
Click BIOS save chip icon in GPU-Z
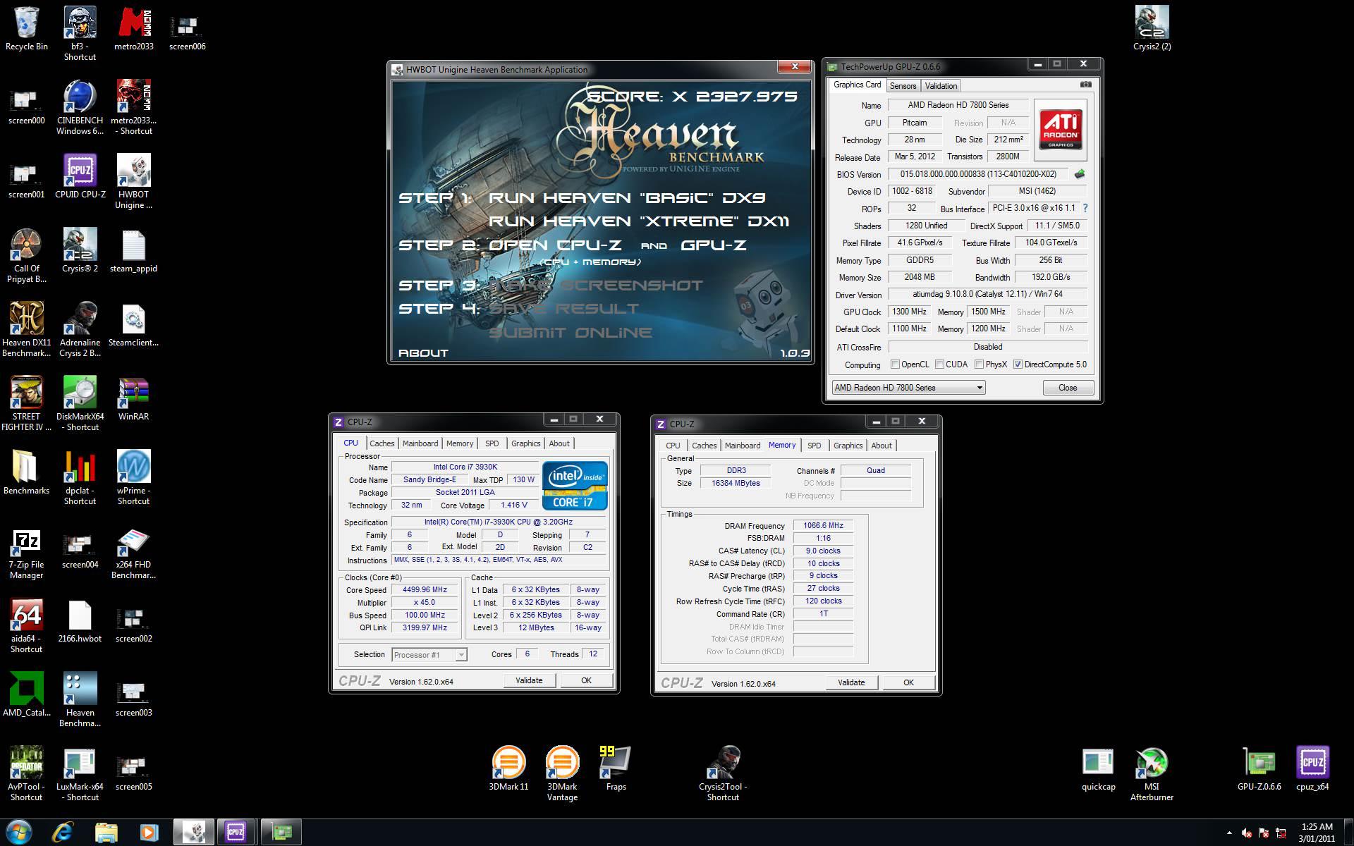point(1080,174)
